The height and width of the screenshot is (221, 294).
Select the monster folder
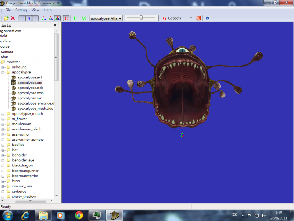[x=13, y=62]
